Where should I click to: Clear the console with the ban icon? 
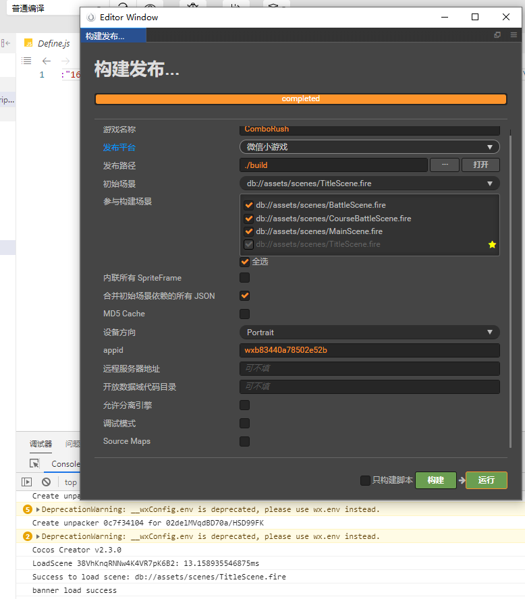47,482
